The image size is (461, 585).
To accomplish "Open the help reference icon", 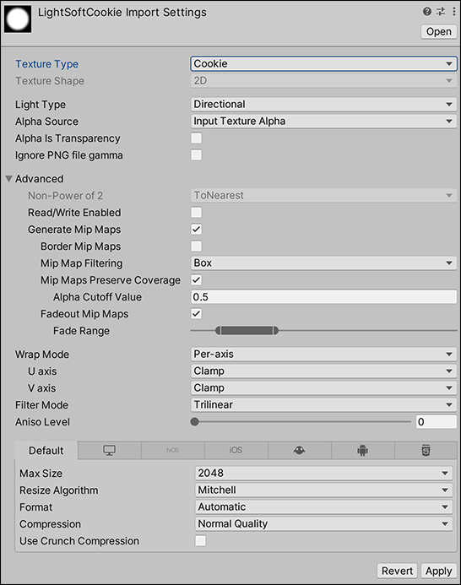I will [x=427, y=12].
